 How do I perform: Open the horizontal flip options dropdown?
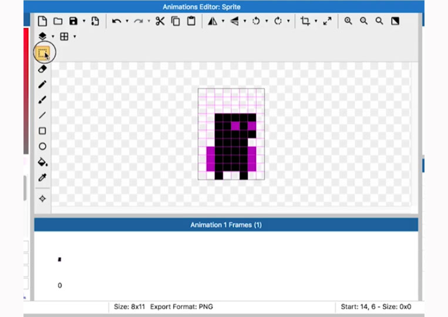pyautogui.click(x=223, y=21)
